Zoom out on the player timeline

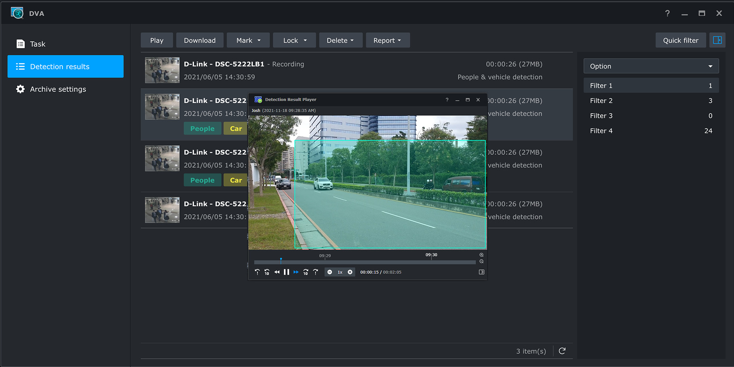click(x=481, y=261)
